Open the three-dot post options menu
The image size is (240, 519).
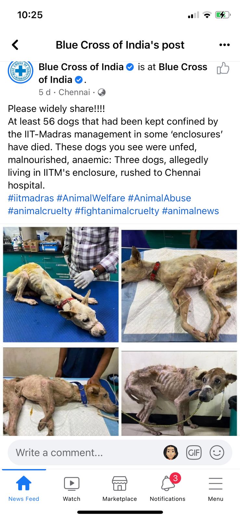[224, 45]
